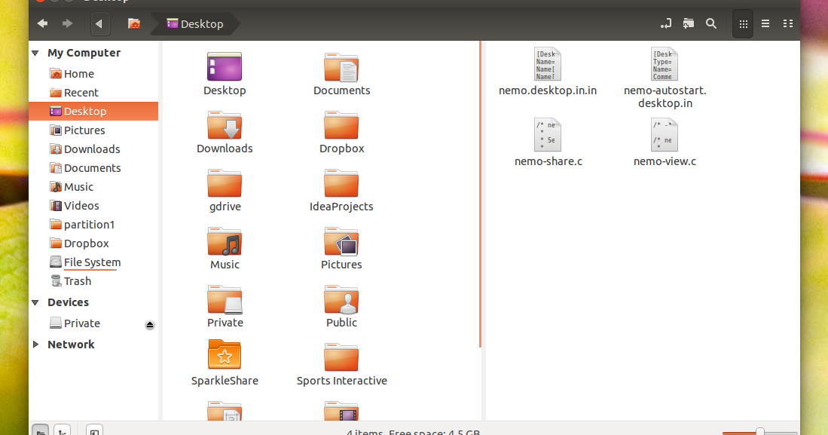Eject the Private device
Viewport: 828px width, 435px height.
(x=149, y=324)
